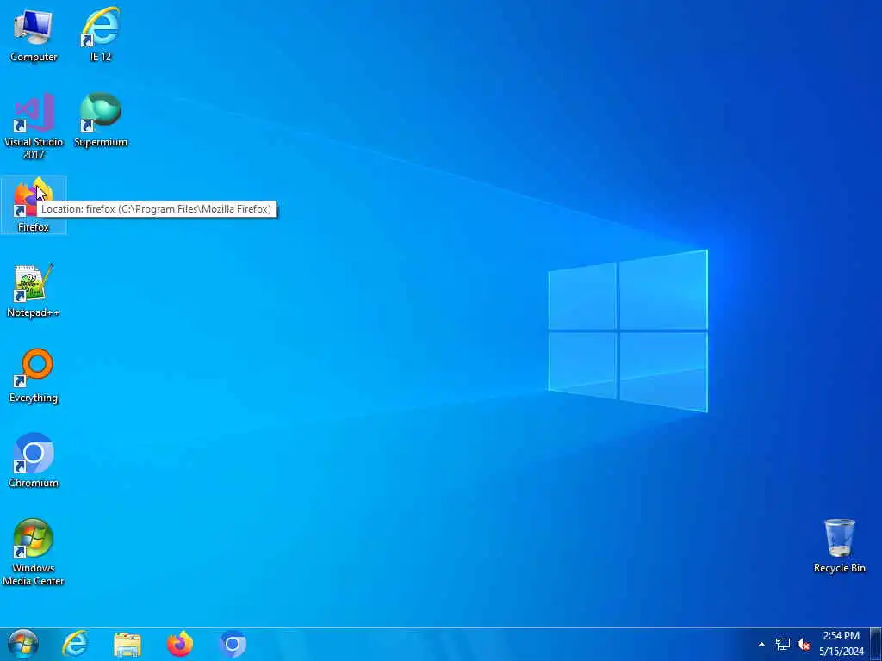
Task: Select the Recycle Bin icon
Action: (839, 547)
